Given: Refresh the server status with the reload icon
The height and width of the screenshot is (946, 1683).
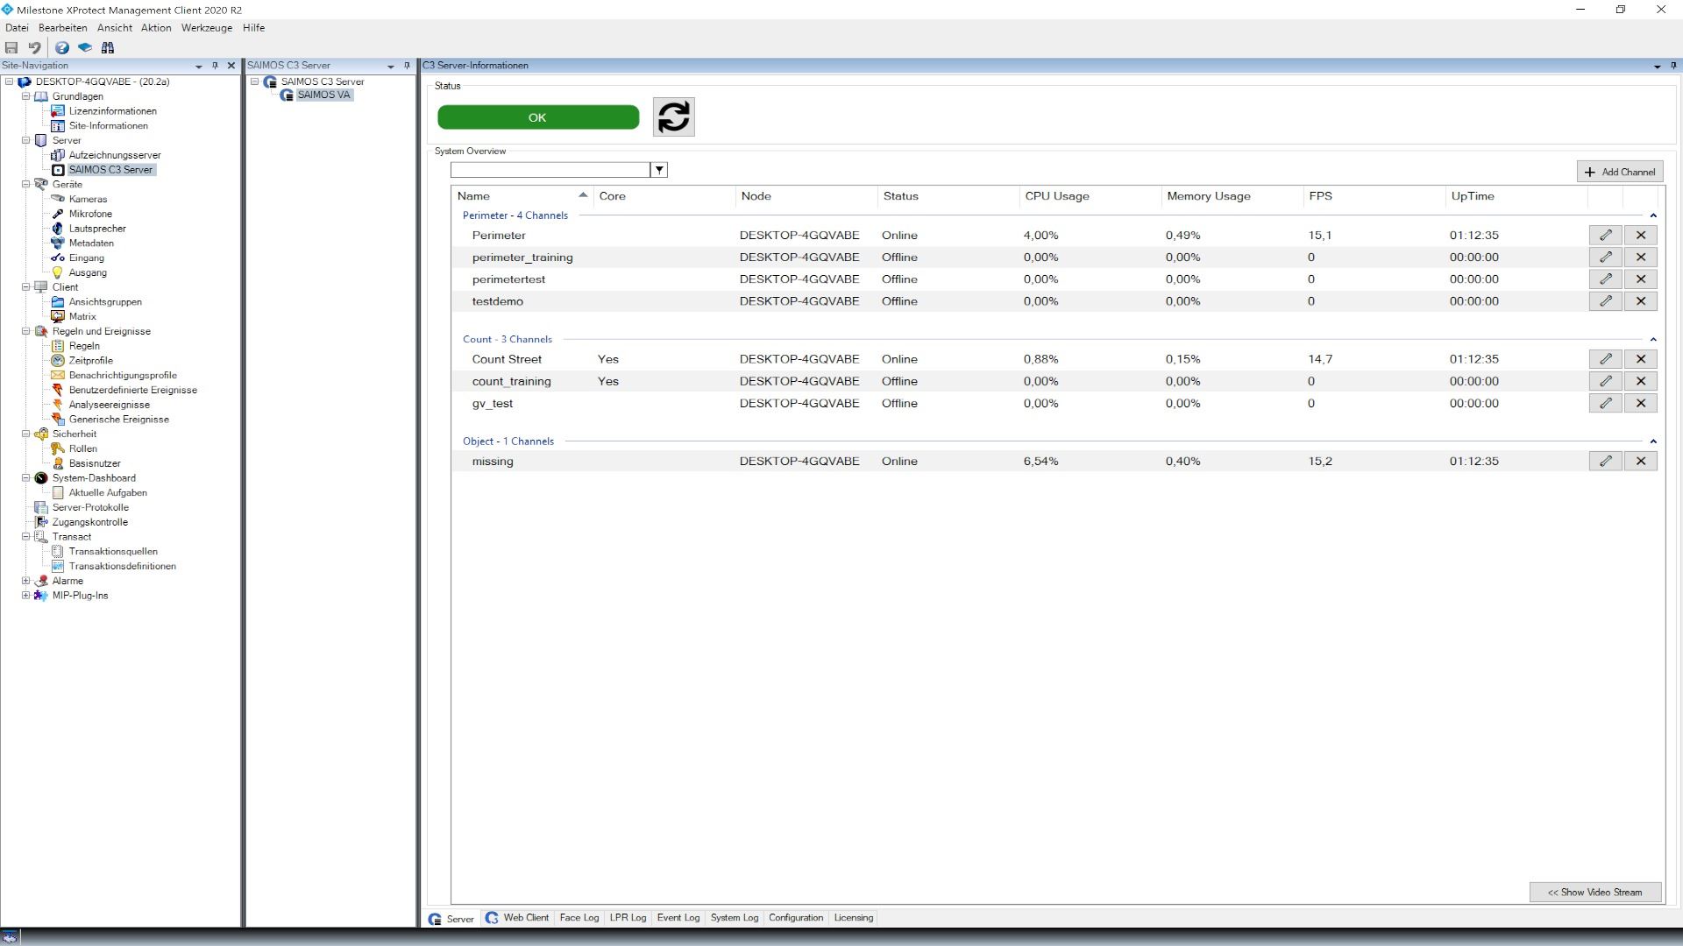Looking at the screenshot, I should (673, 116).
